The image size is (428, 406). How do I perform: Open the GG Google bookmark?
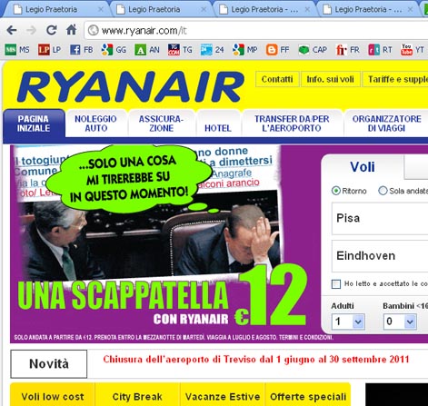(x=114, y=50)
